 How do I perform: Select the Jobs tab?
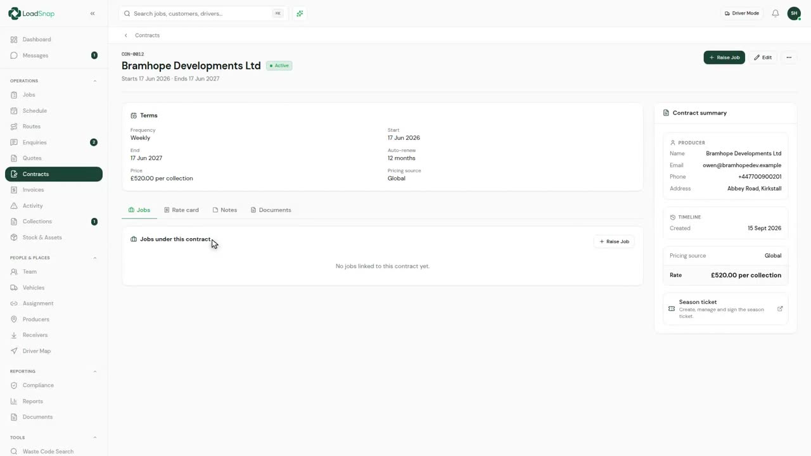click(139, 210)
